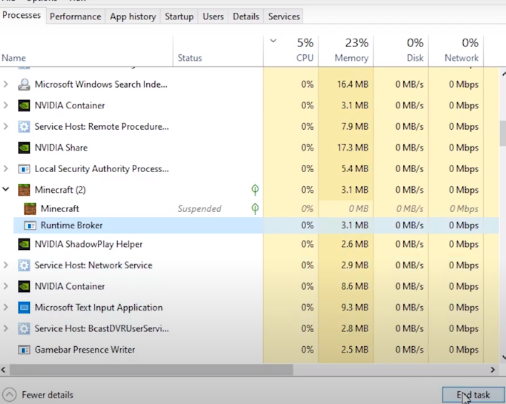The image size is (506, 404).
Task: Open the Performance tab
Action: tap(75, 16)
